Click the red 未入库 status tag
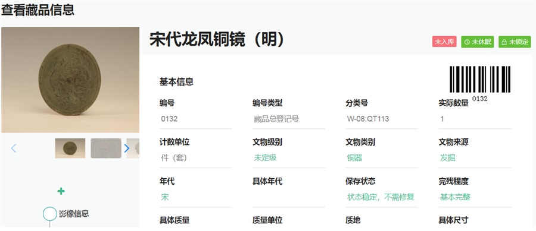536x231 pixels. click(x=444, y=42)
